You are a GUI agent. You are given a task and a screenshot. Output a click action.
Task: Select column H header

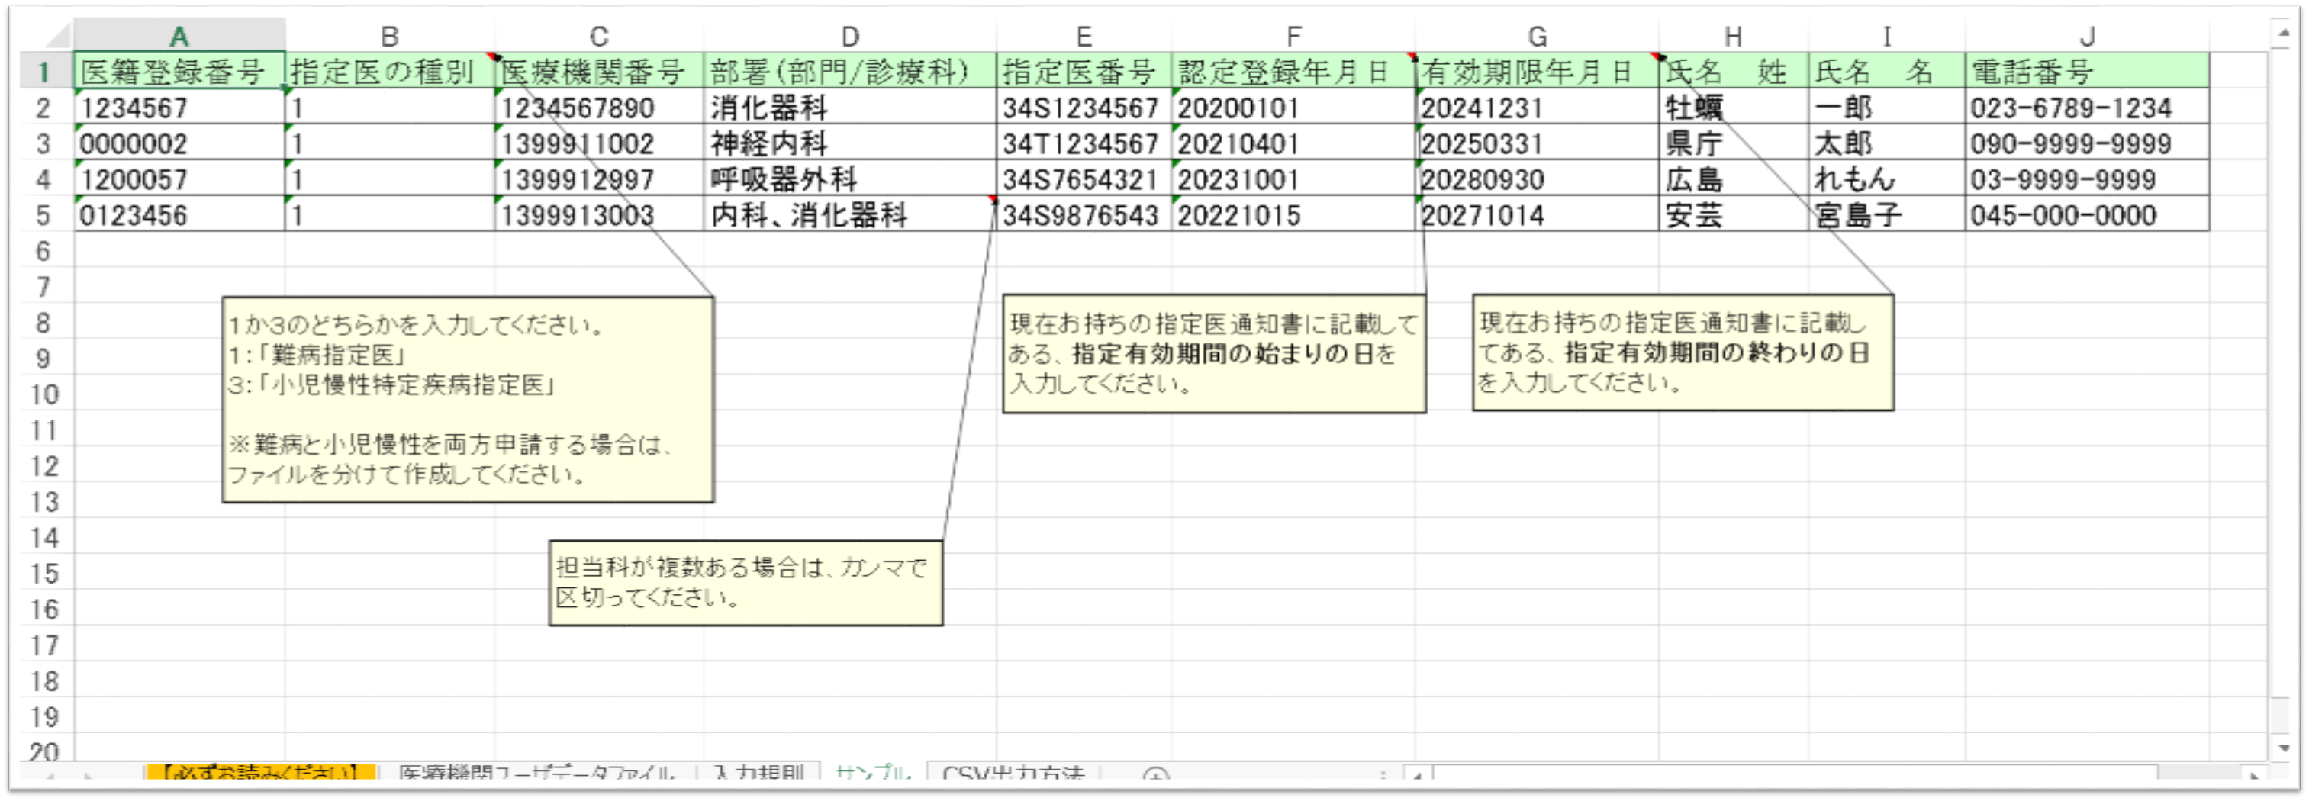(1733, 36)
